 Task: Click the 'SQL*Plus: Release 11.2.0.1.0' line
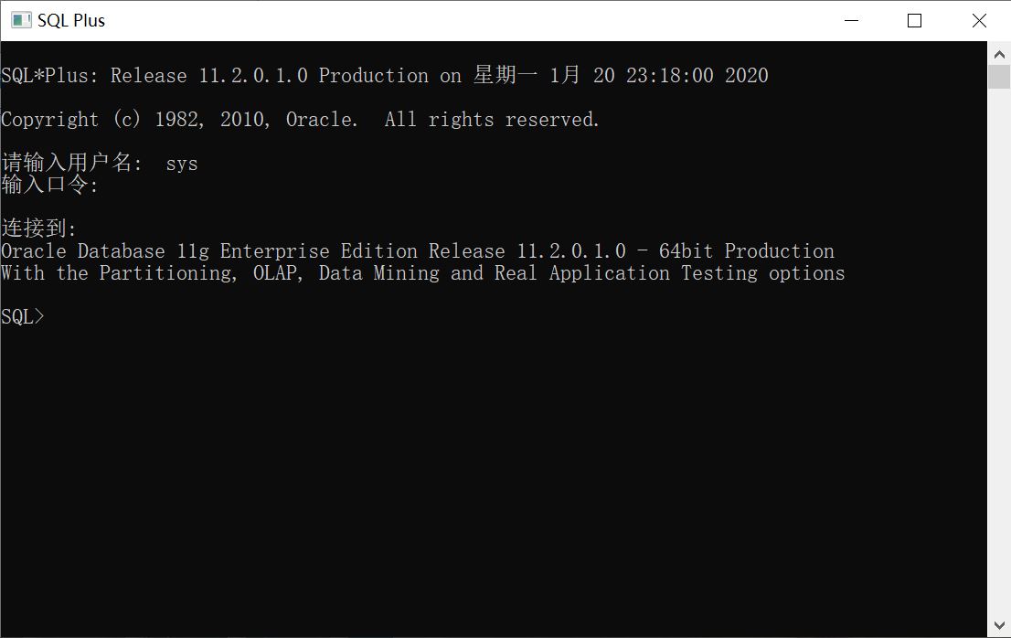pyautogui.click(x=384, y=75)
